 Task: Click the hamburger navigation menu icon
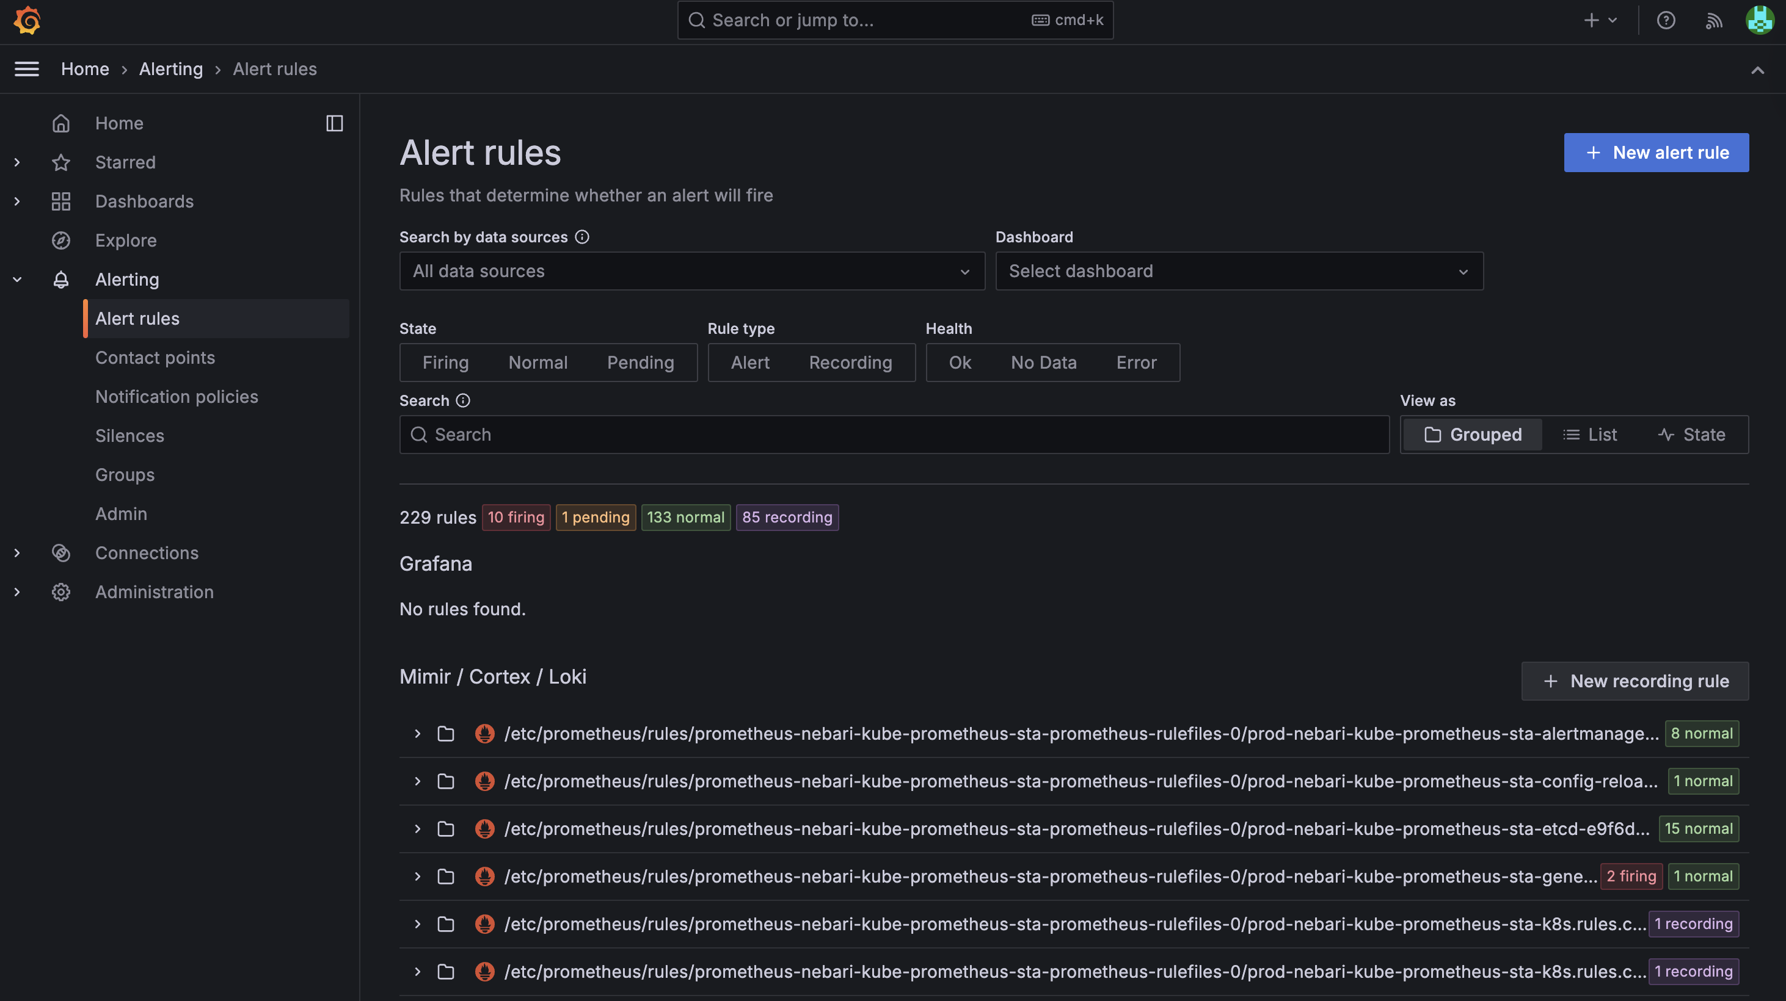(x=26, y=68)
